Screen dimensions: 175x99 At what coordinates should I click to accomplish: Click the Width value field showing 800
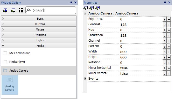141,52
